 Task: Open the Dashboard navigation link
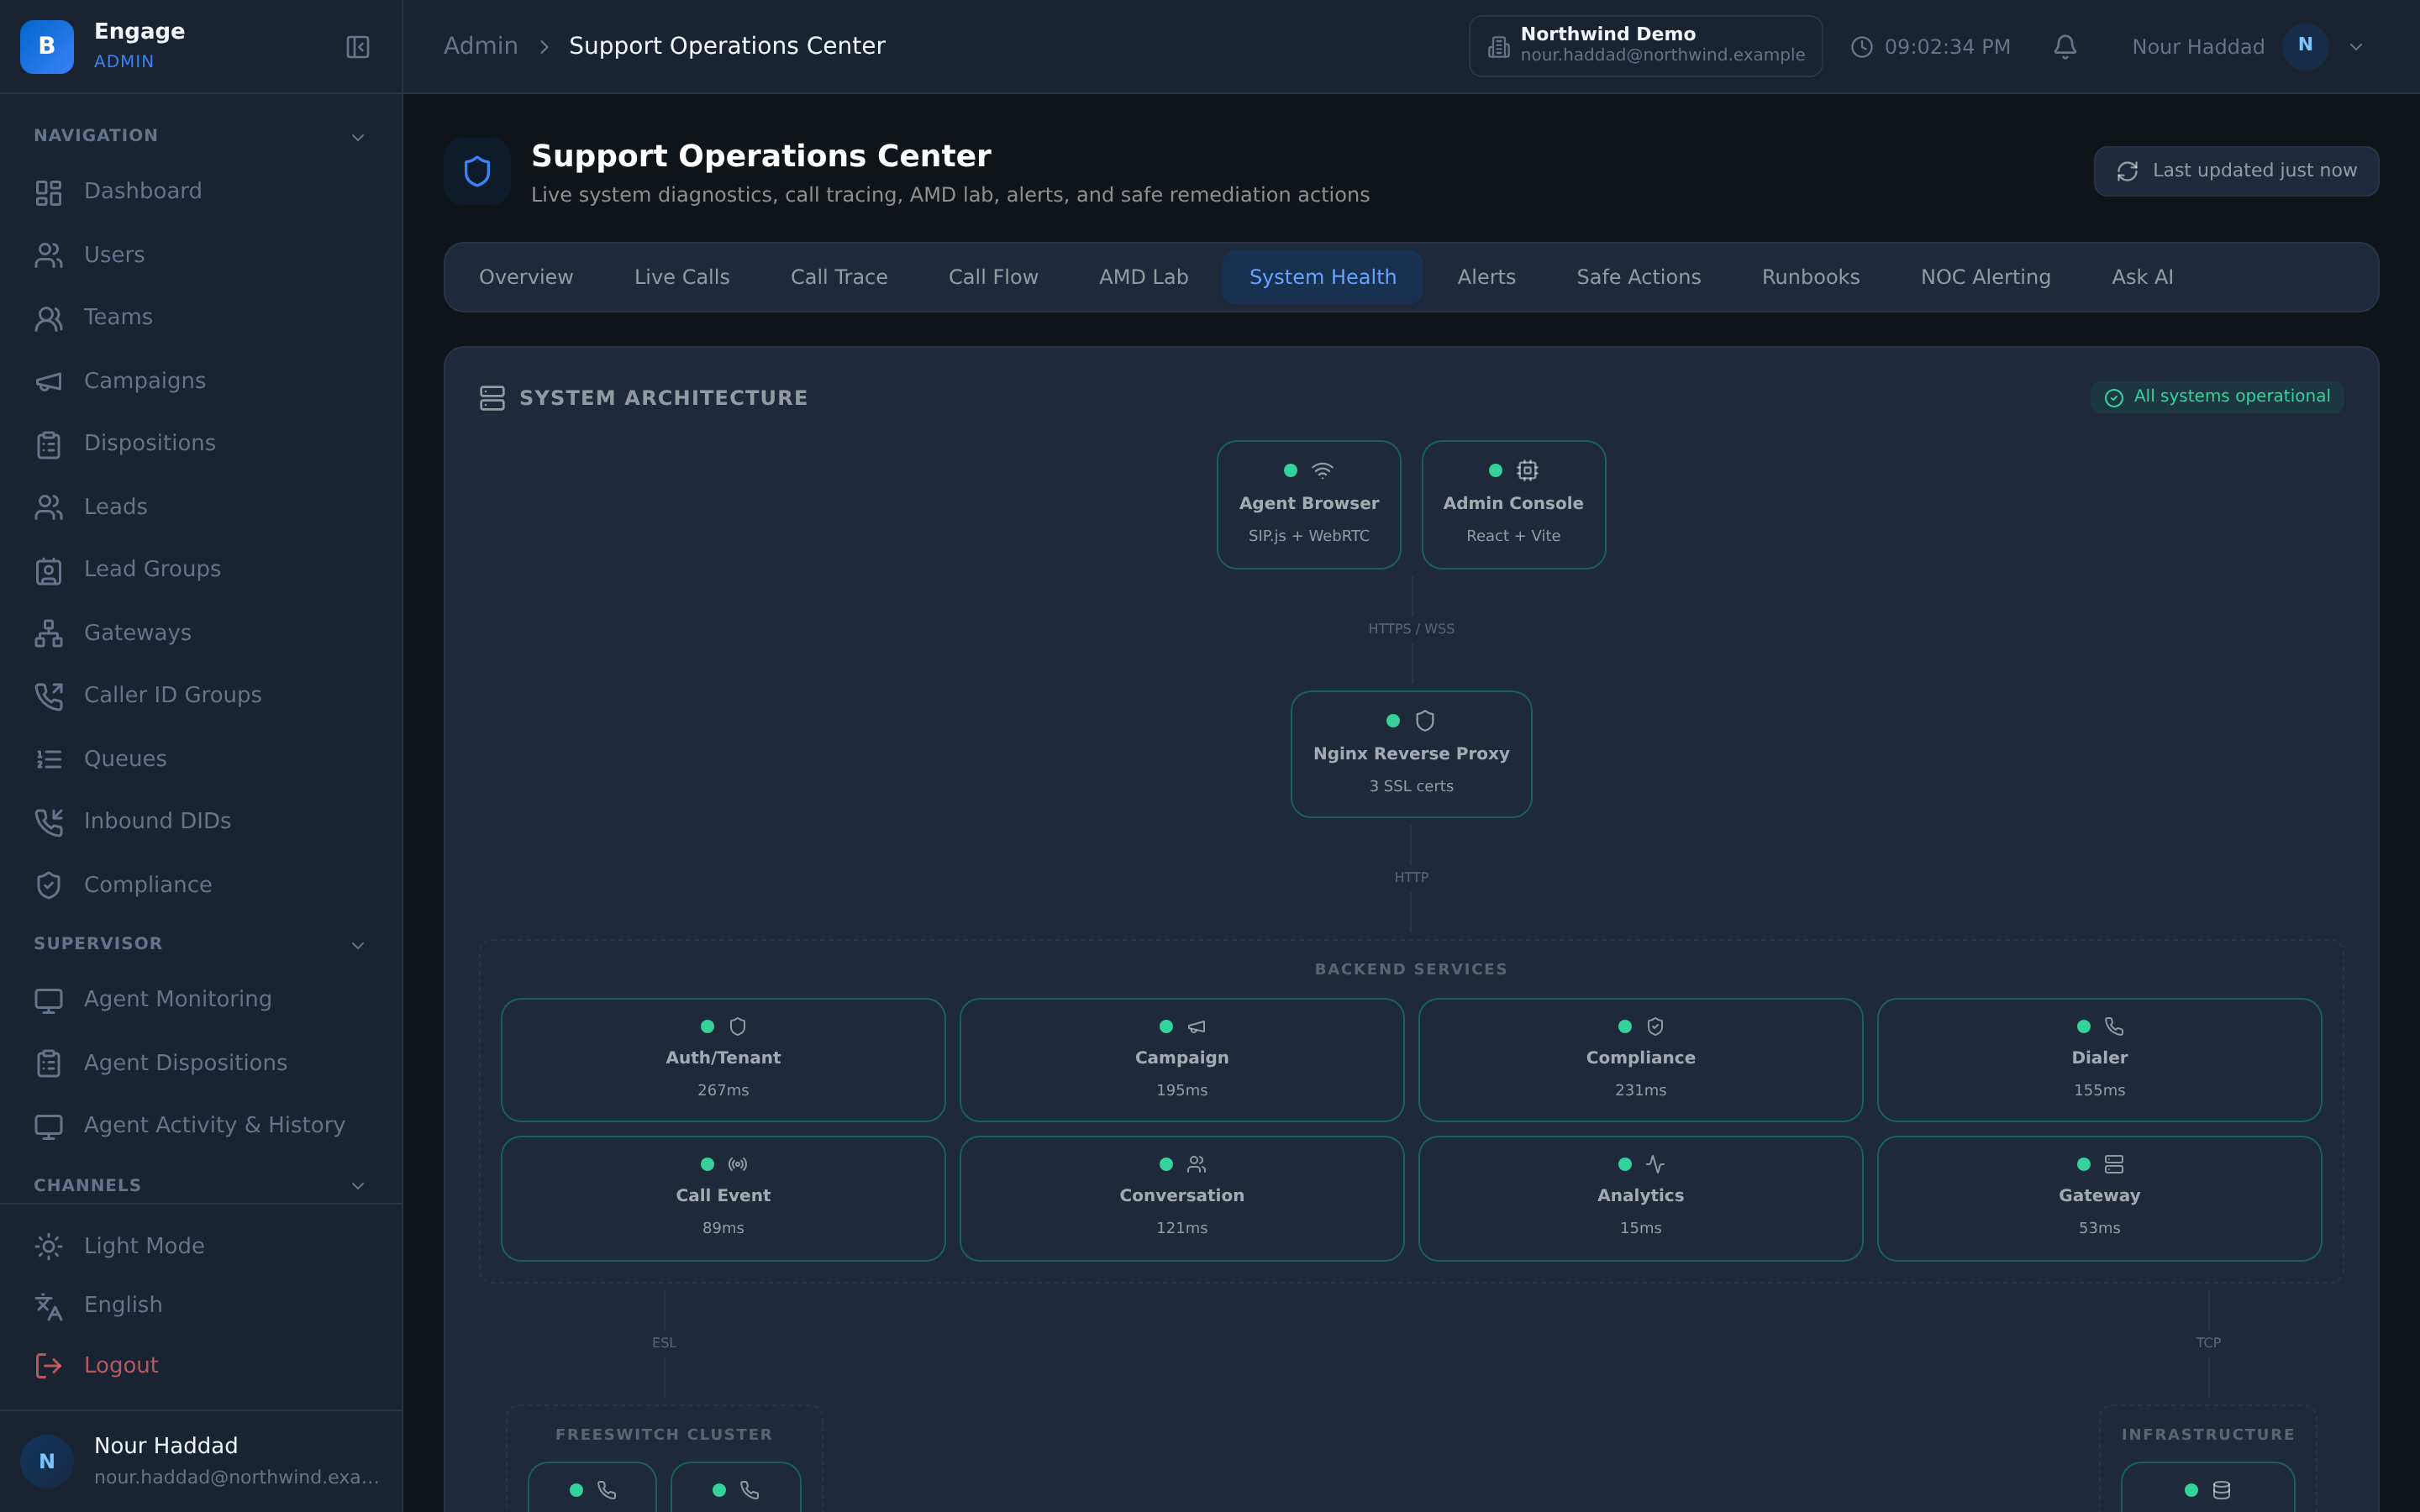[201, 192]
